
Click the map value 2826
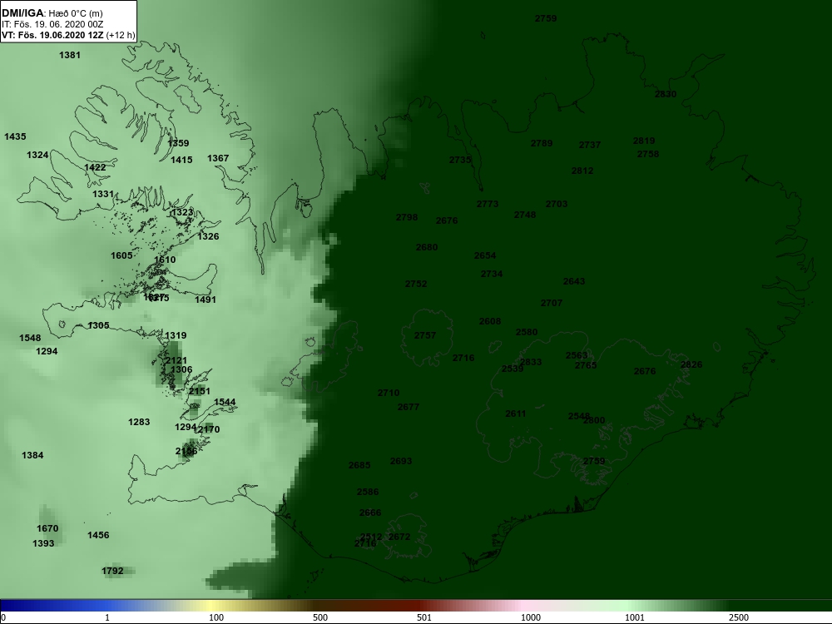691,364
